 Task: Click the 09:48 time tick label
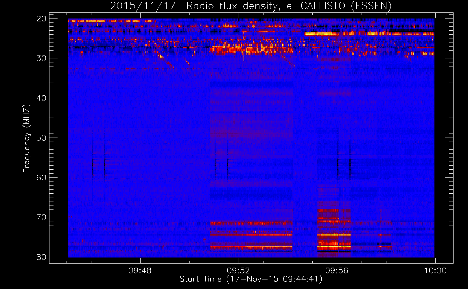click(x=140, y=271)
